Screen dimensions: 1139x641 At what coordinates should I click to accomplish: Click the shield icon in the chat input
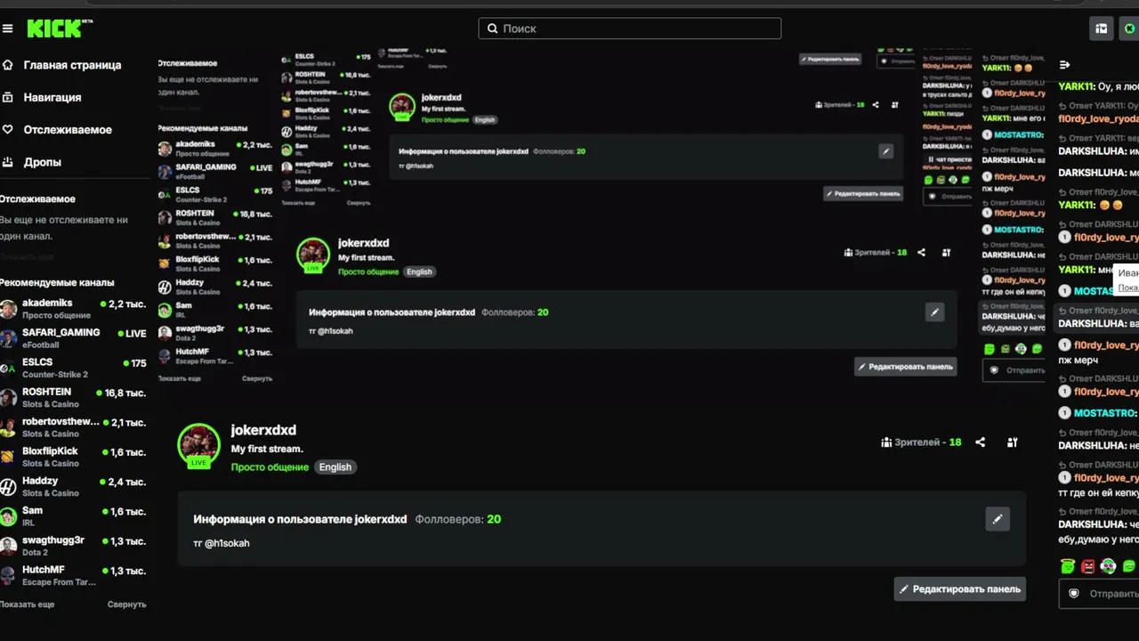pos(1074,593)
